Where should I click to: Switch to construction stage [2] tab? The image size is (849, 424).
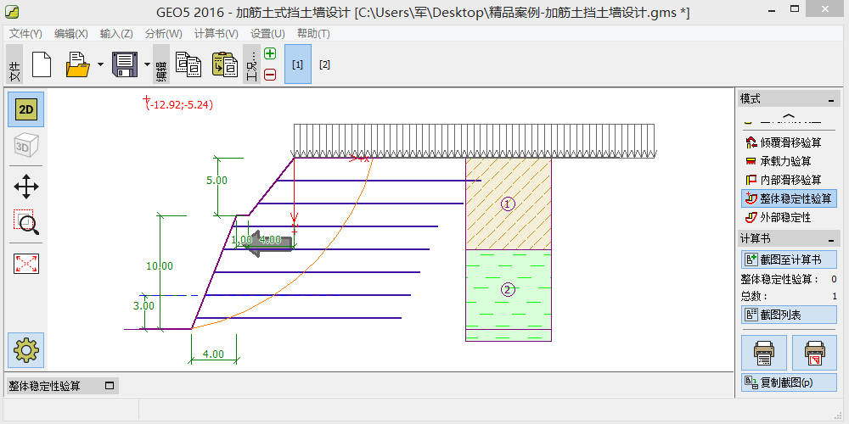pyautogui.click(x=324, y=64)
